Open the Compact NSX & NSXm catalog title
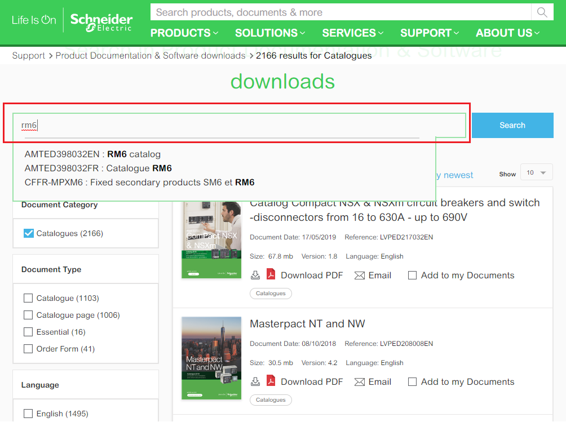This screenshot has height=422, width=566. [x=395, y=210]
